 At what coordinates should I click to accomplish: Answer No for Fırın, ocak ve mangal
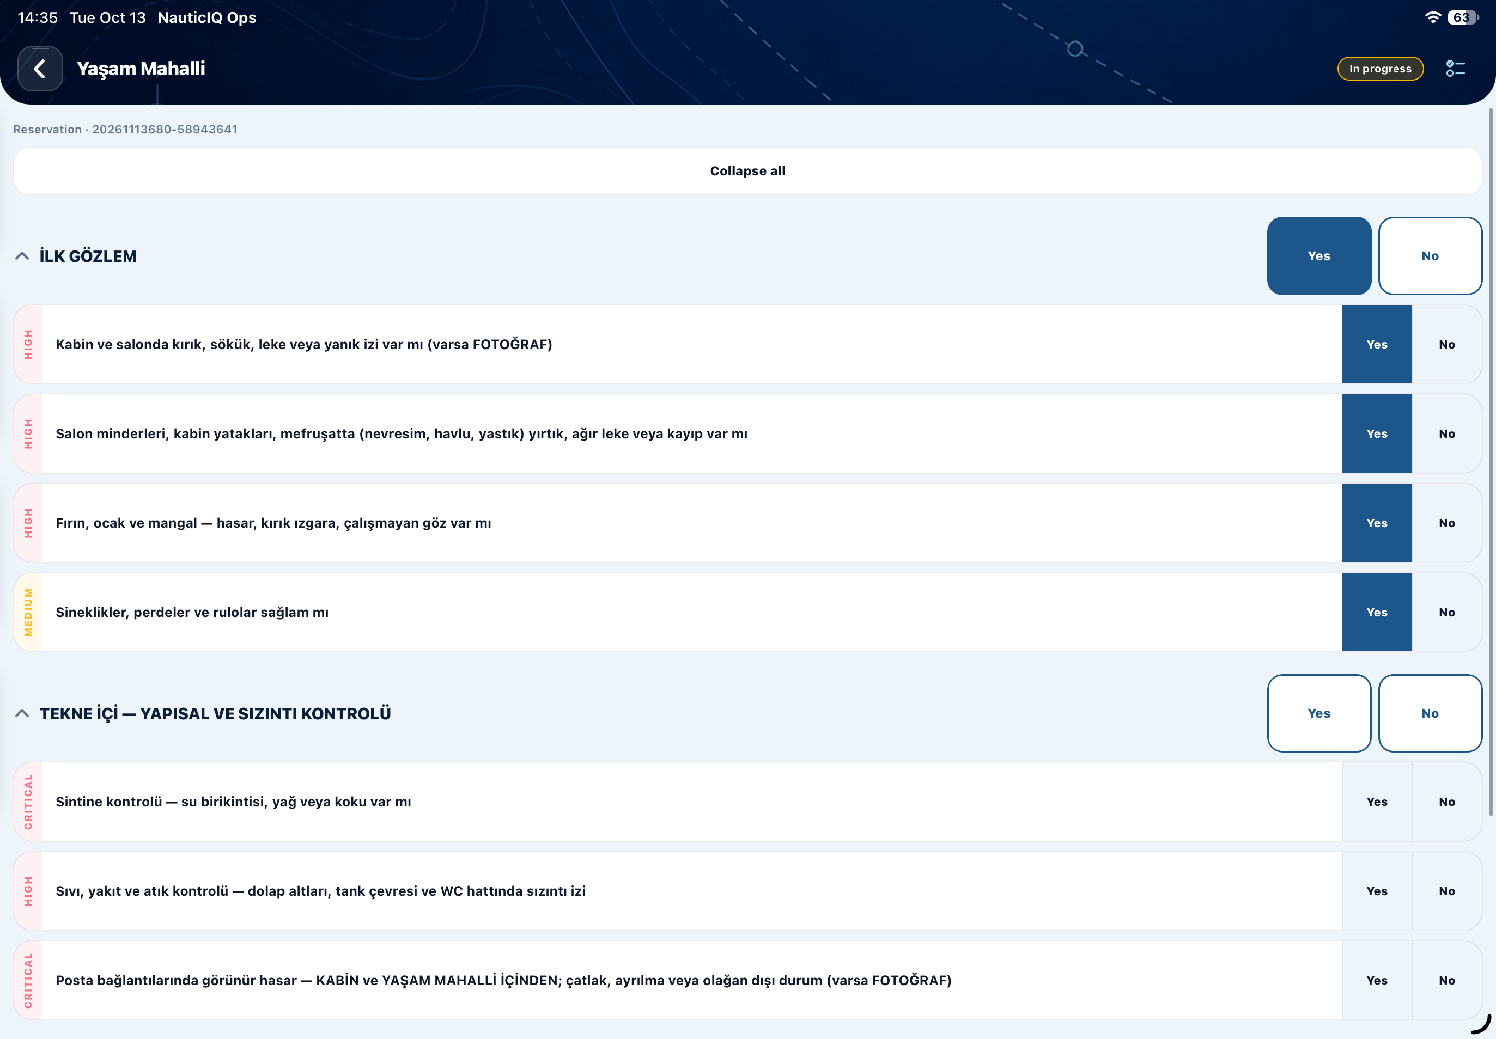pyautogui.click(x=1446, y=523)
